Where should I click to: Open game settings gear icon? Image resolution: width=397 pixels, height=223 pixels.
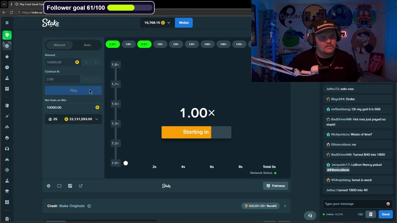[x=48, y=186]
